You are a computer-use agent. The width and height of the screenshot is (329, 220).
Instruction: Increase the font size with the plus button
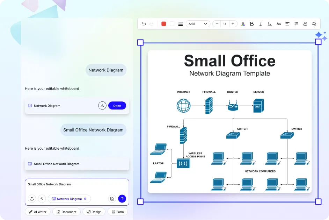233,24
